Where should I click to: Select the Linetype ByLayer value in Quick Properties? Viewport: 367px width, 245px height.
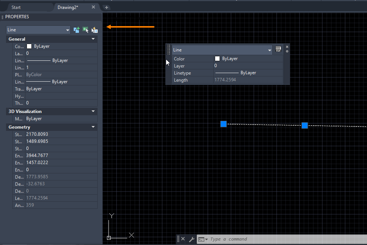point(248,73)
